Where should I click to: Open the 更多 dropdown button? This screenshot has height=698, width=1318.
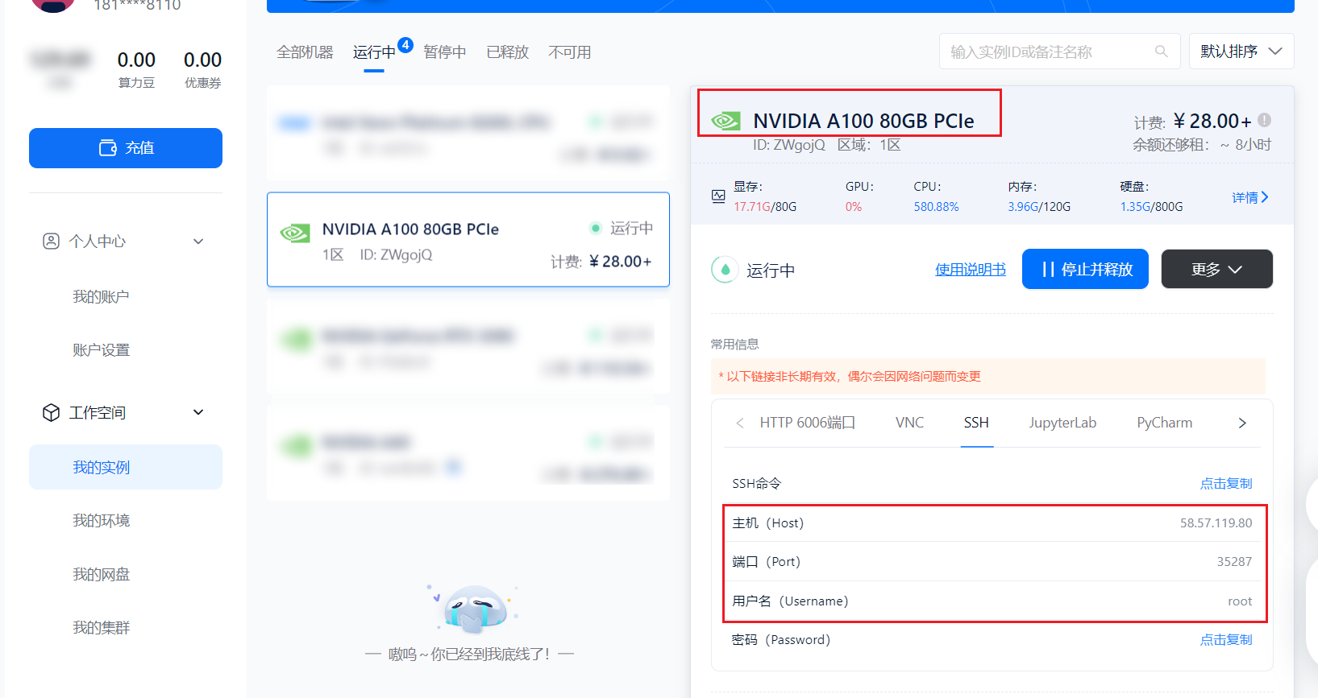pyautogui.click(x=1217, y=269)
